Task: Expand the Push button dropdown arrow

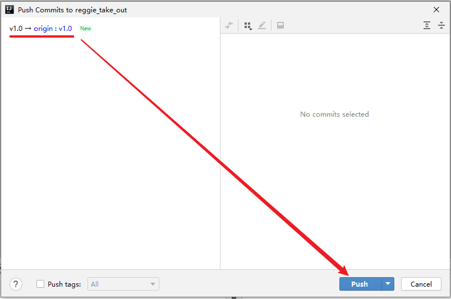Action: pos(388,284)
